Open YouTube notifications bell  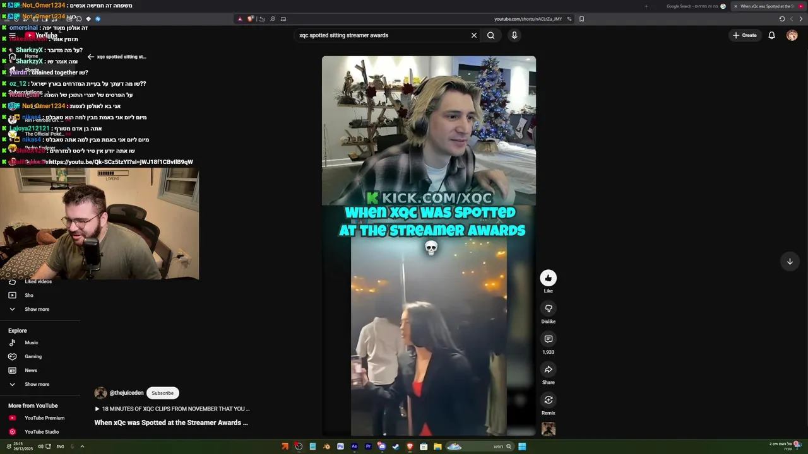(771, 35)
